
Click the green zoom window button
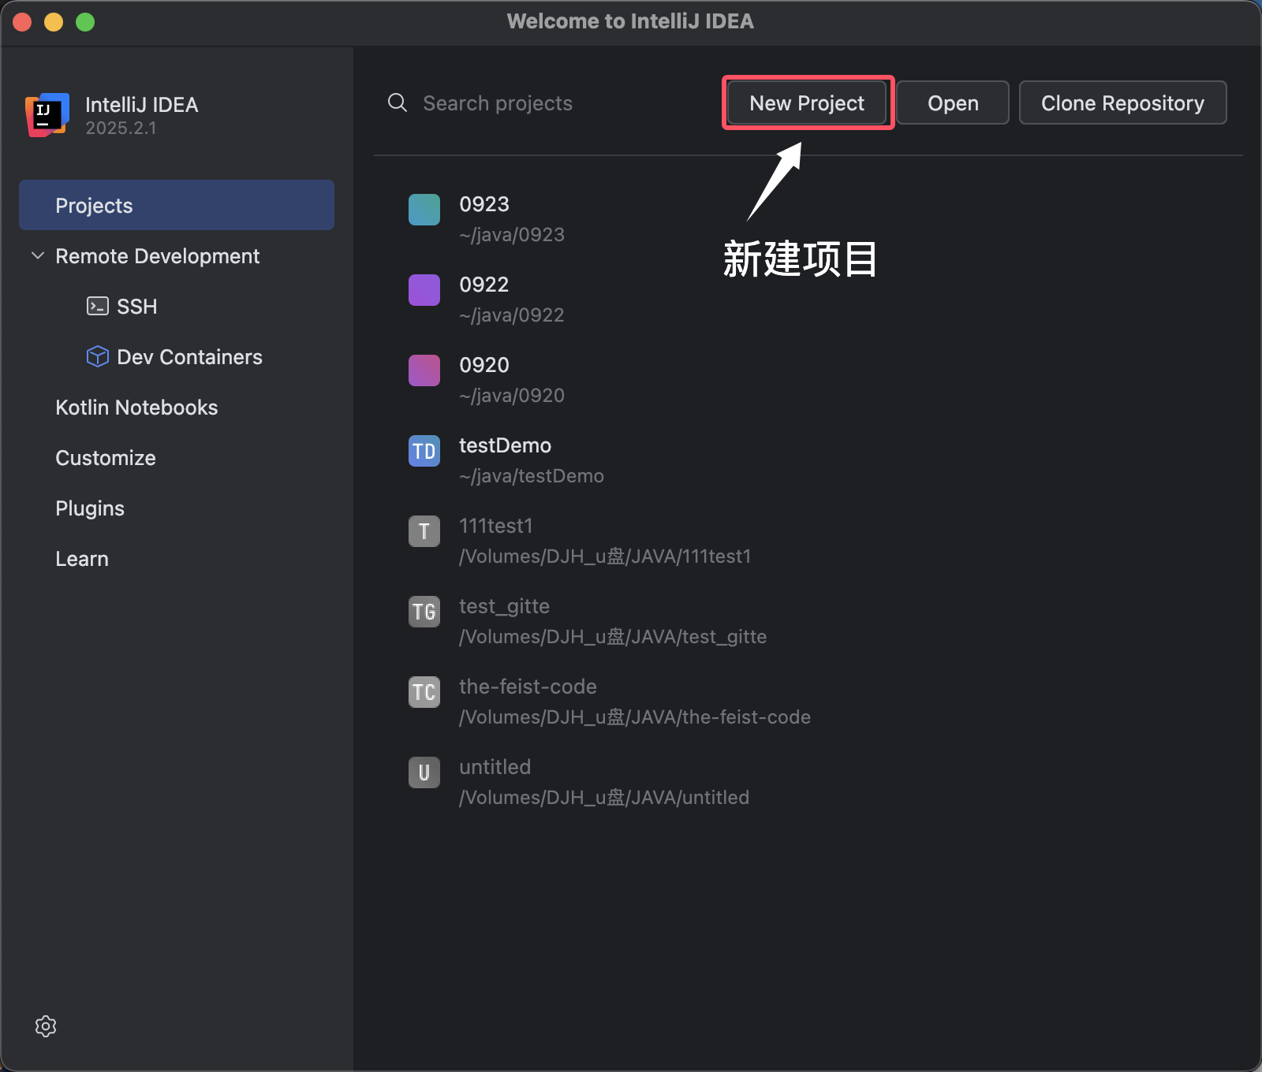(85, 22)
